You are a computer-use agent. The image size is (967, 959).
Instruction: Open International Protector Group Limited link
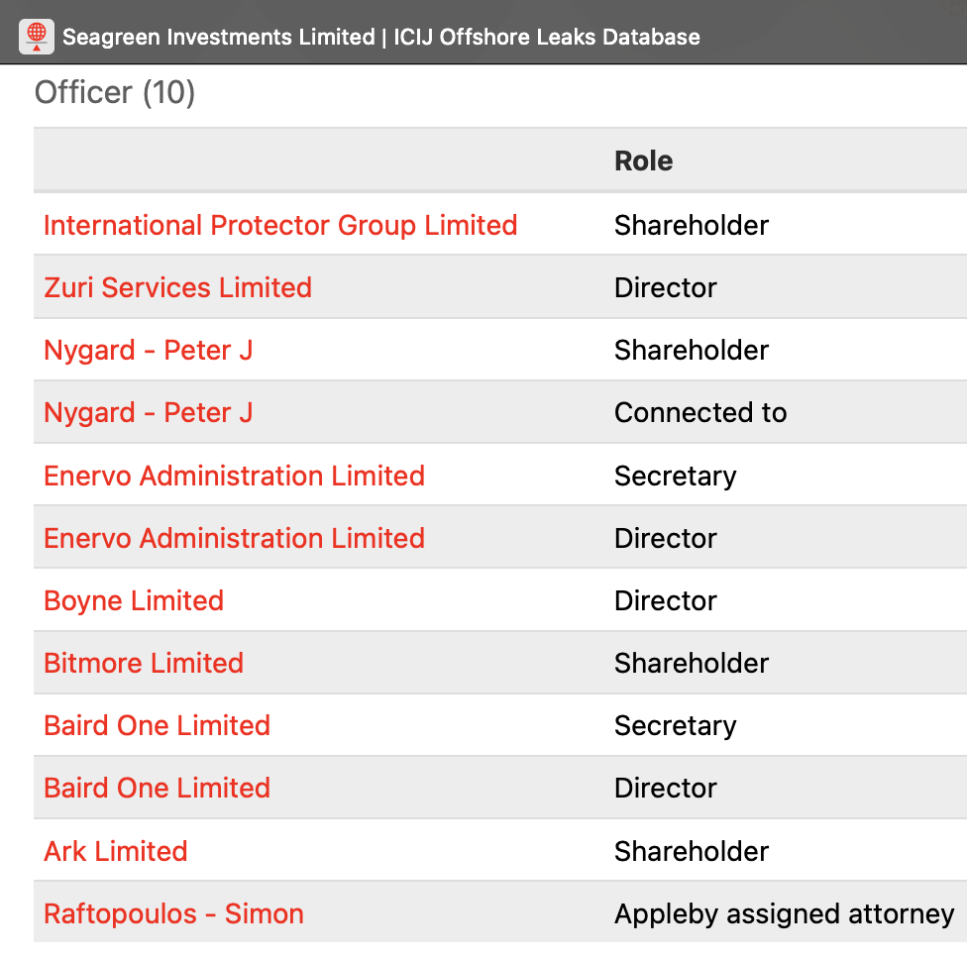click(x=280, y=225)
